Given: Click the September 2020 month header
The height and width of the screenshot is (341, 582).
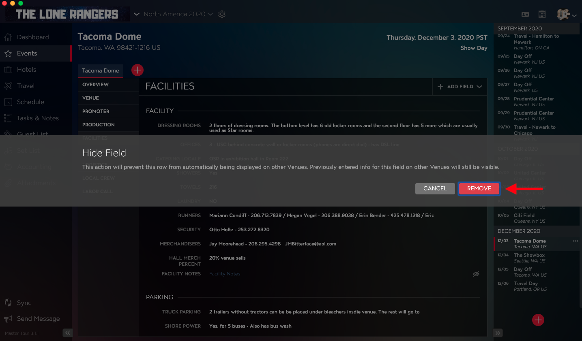Looking at the screenshot, I should click(536, 29).
